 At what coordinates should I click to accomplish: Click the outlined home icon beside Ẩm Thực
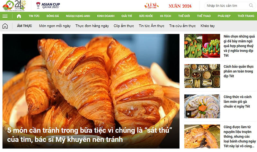point(5,26)
